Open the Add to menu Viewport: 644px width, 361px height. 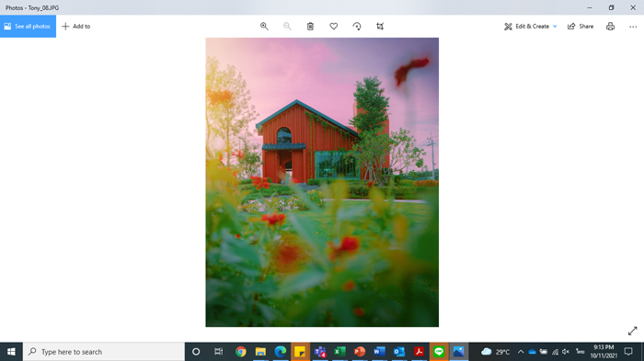(x=76, y=27)
